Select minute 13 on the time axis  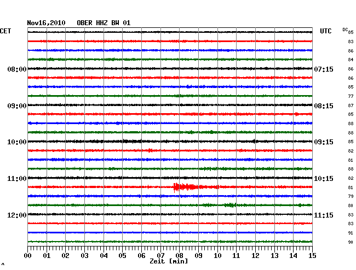274,256
